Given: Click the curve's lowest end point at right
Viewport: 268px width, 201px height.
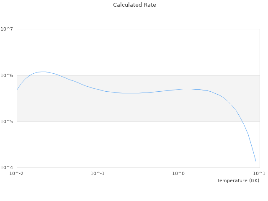Looking at the screenshot, I should coord(256,162).
